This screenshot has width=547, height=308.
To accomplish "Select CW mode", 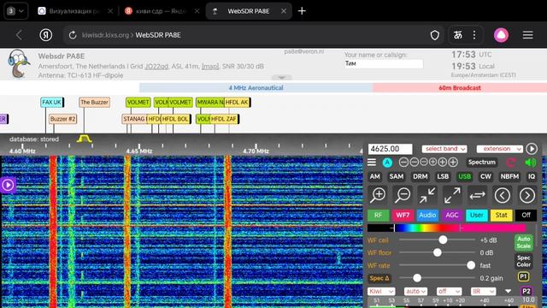I will [x=485, y=177].
